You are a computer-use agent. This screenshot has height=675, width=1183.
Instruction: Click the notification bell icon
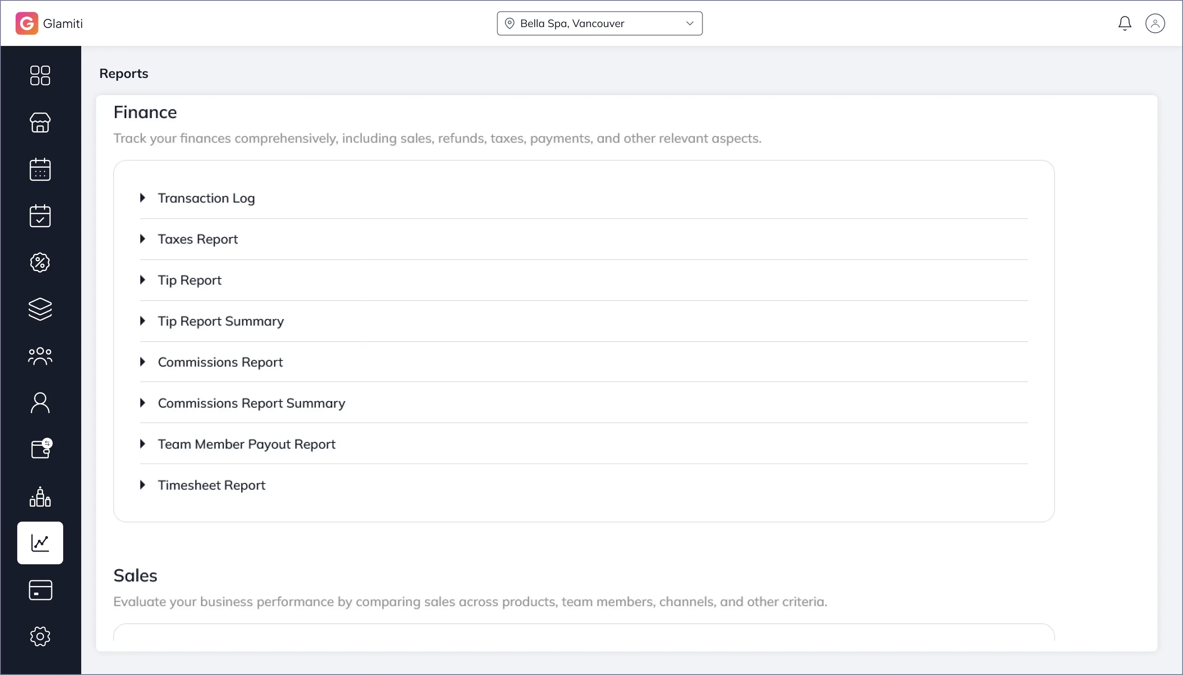click(x=1125, y=23)
